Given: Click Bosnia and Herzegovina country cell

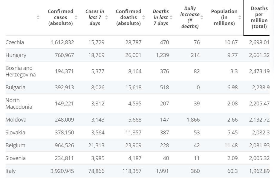Looking at the screenshot, I should [x=21, y=71].
